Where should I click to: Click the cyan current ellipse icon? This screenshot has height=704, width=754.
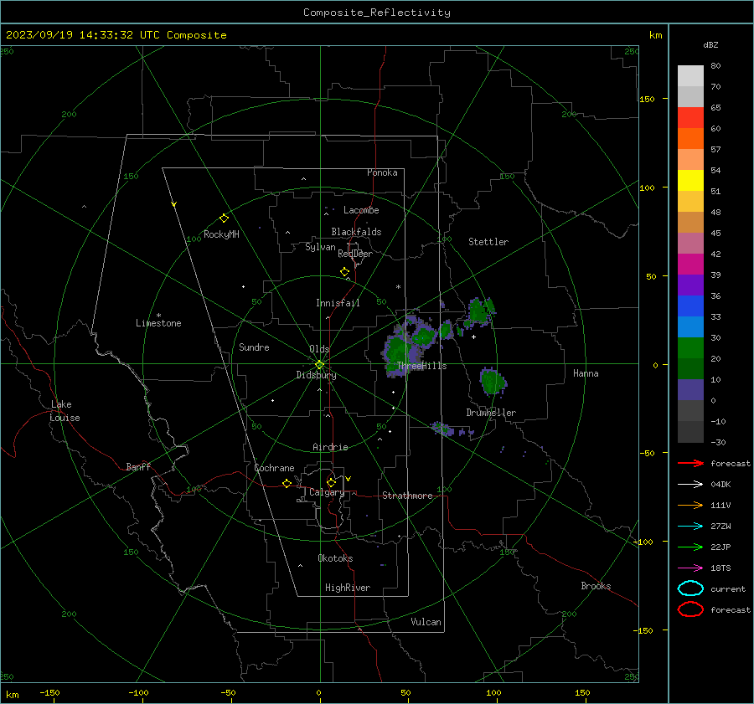click(x=690, y=588)
